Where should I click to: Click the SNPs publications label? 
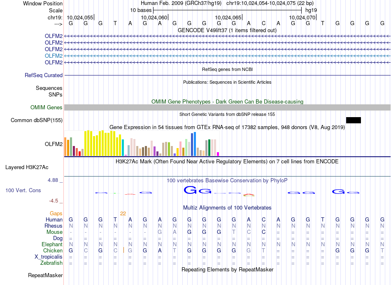56,95
